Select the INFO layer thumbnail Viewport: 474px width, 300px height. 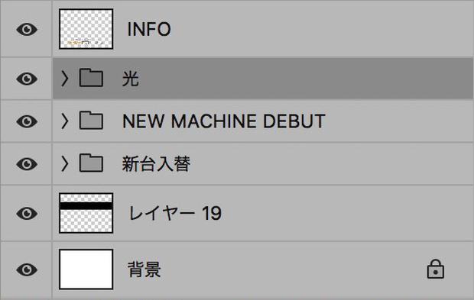tap(86, 29)
